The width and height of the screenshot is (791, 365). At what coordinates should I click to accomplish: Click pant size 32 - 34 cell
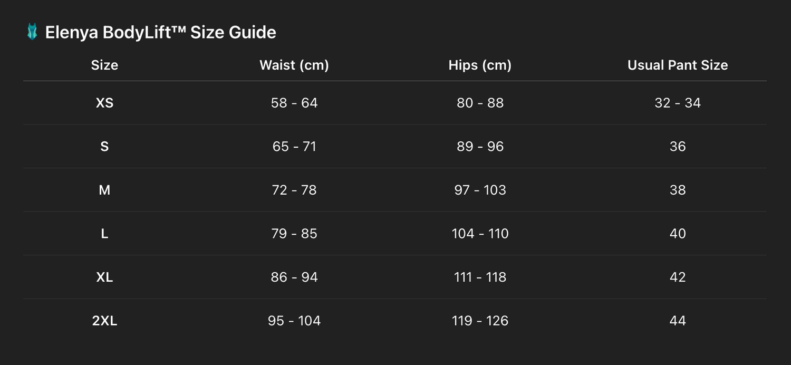tap(677, 103)
